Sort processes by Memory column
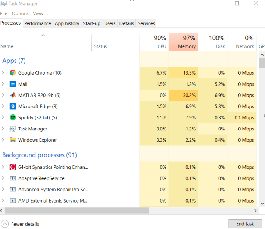Image resolution: width=265 pixels, height=229 pixels. (184, 42)
